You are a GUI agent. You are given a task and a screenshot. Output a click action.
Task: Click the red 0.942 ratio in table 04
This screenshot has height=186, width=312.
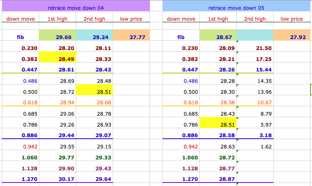point(30,147)
